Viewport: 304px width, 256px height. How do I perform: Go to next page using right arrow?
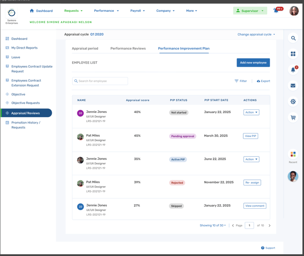click(270, 226)
